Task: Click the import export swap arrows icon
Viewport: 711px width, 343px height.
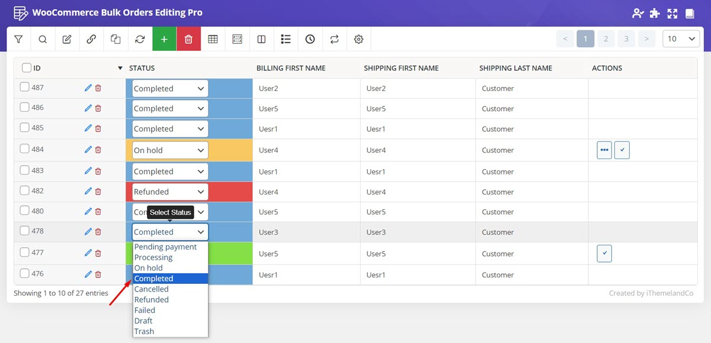Action: click(334, 39)
